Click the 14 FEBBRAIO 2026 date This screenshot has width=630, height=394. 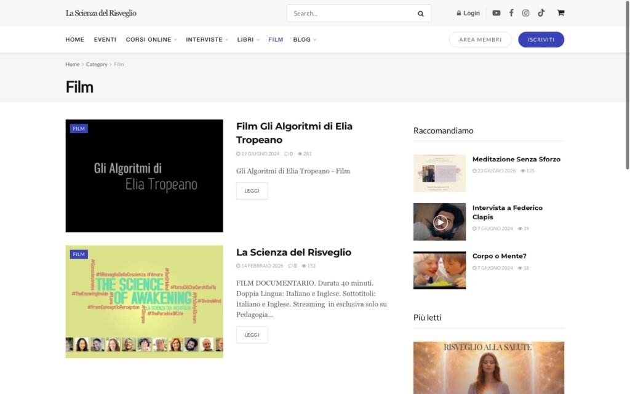(x=260, y=266)
